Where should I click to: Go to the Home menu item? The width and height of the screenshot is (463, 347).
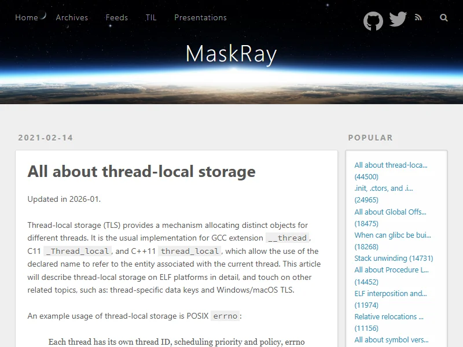27,17
